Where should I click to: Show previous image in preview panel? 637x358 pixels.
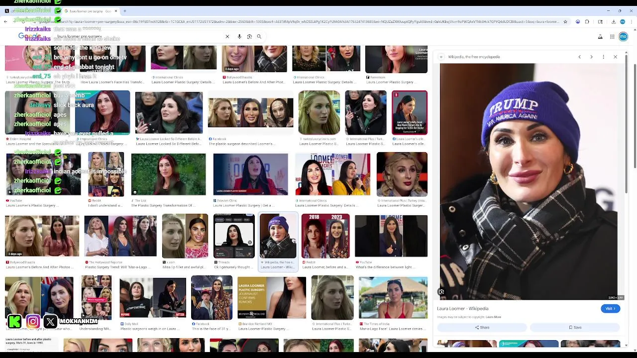click(579, 57)
